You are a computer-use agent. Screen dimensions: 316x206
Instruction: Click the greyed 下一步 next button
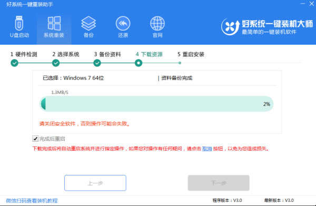[219, 183]
